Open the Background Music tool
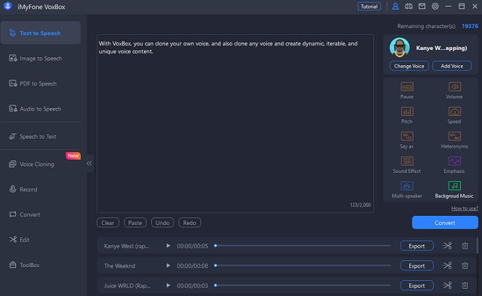The image size is (482, 296). pyautogui.click(x=454, y=189)
